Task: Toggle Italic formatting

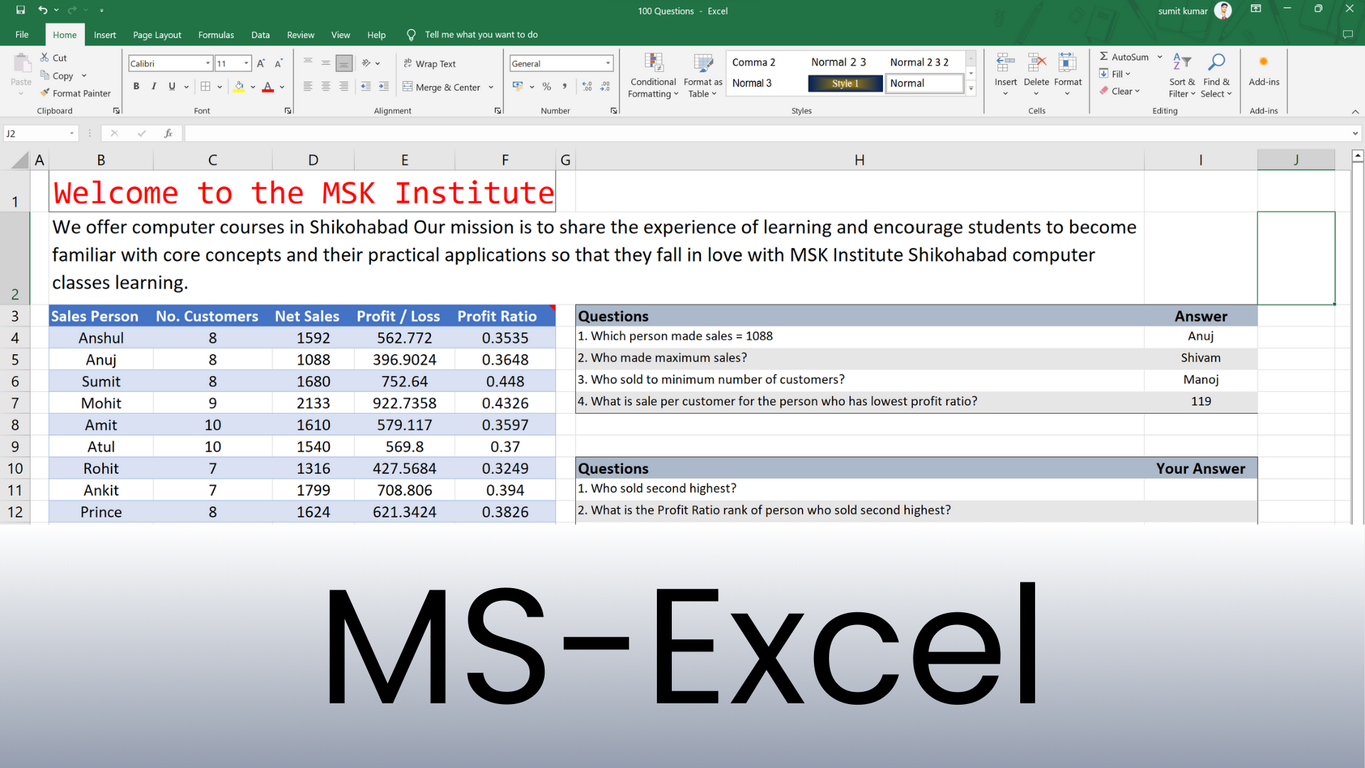Action: [154, 87]
